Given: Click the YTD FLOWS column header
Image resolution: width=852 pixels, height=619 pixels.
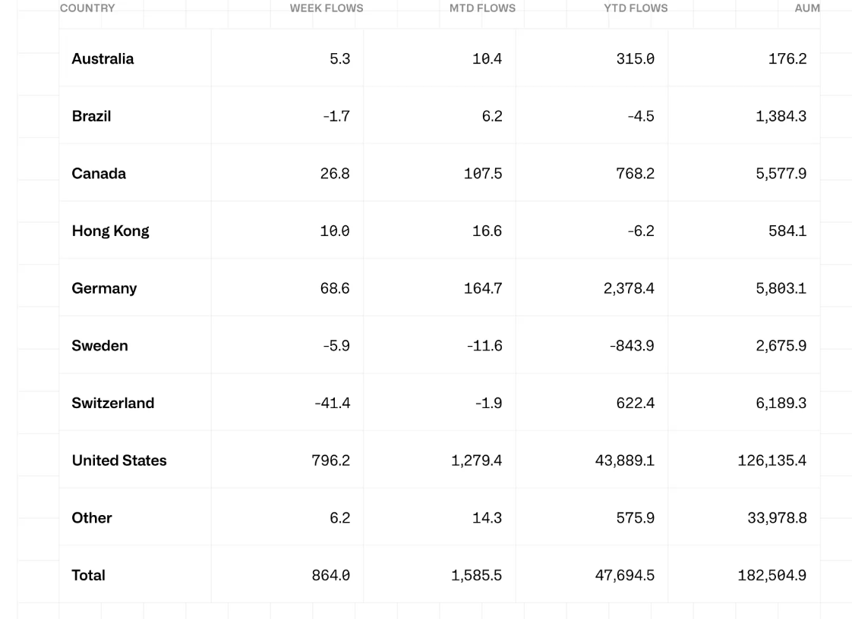Looking at the screenshot, I should pyautogui.click(x=636, y=8).
